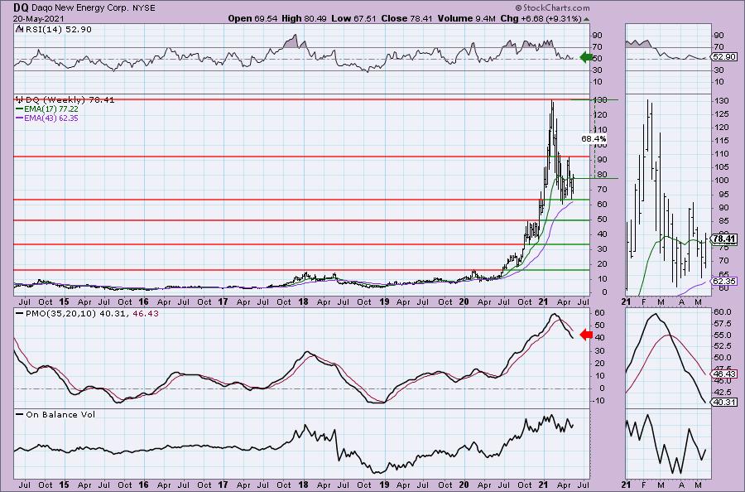The width and height of the screenshot is (745, 492).
Task: Click the boxed 78.41 price tag
Action: click(x=724, y=239)
